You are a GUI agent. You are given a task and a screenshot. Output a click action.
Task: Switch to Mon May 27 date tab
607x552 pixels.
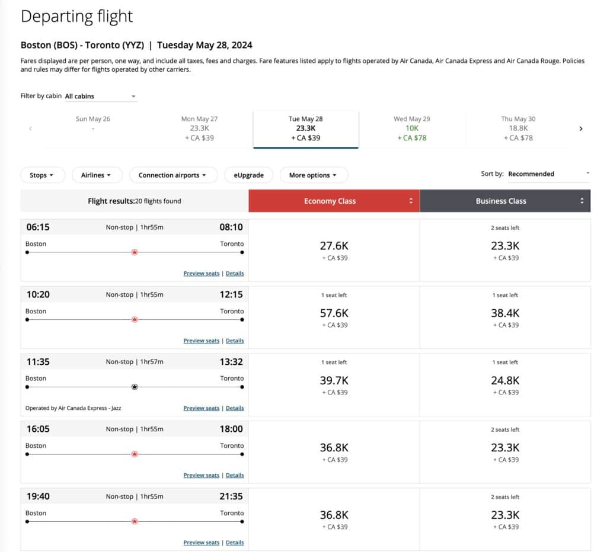199,128
